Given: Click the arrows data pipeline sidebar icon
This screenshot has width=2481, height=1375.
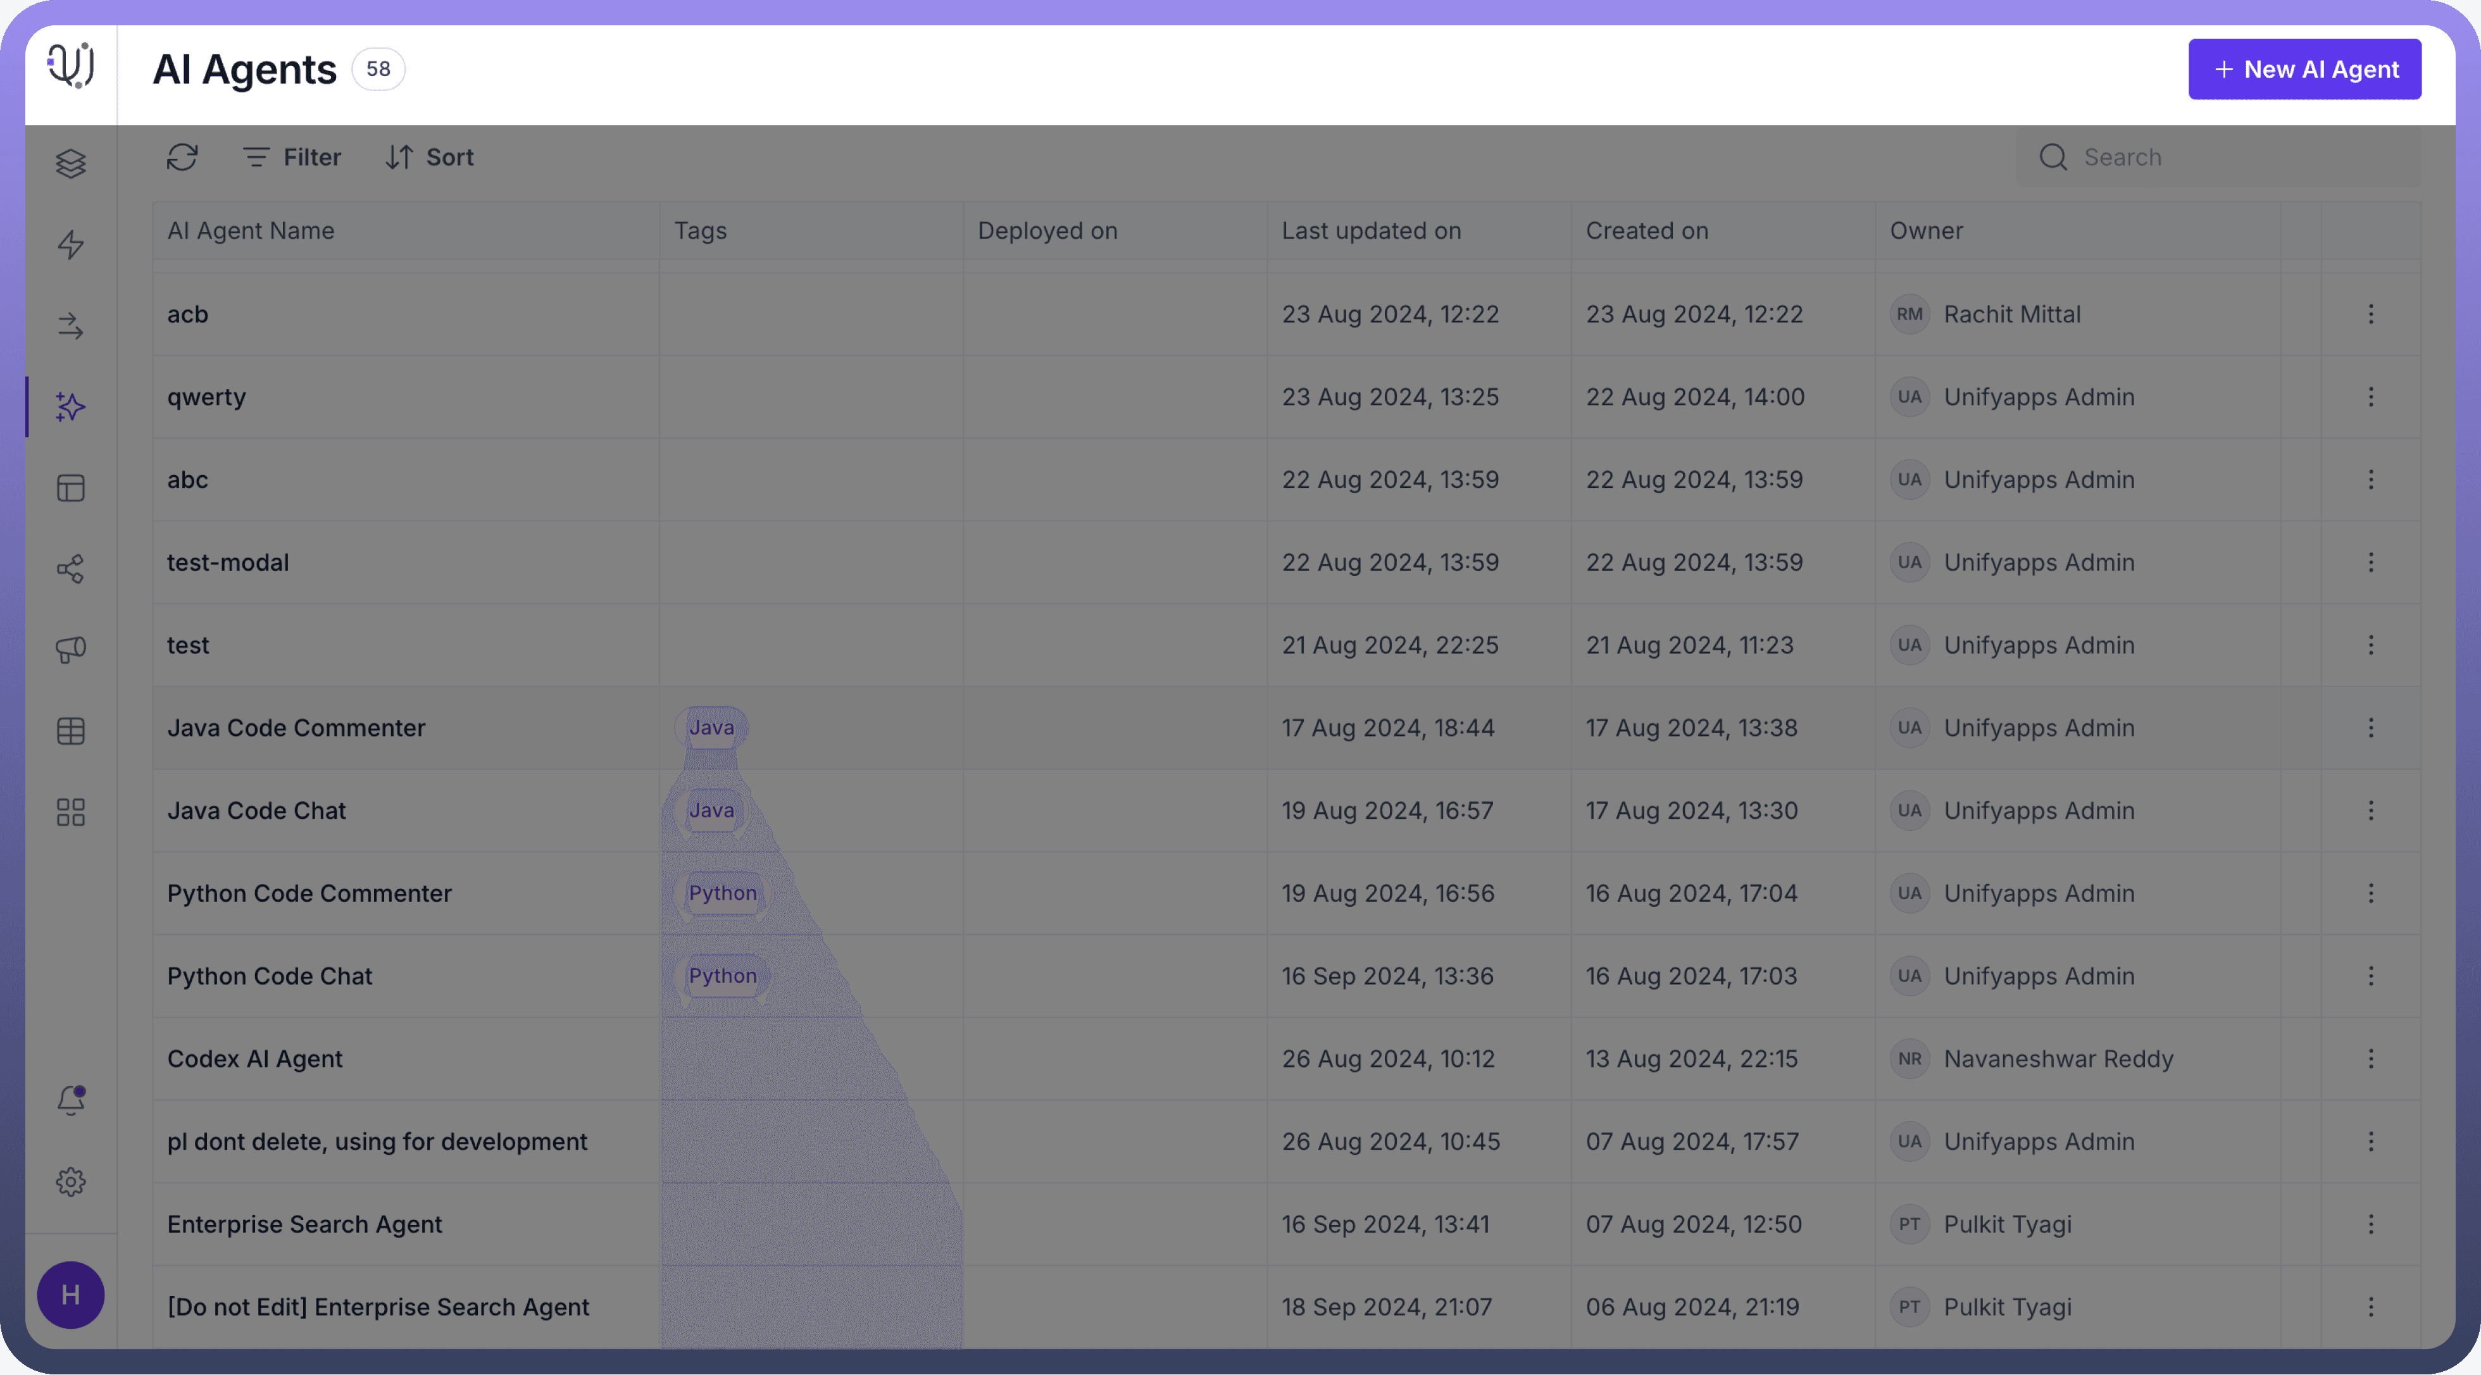Looking at the screenshot, I should tap(70, 325).
